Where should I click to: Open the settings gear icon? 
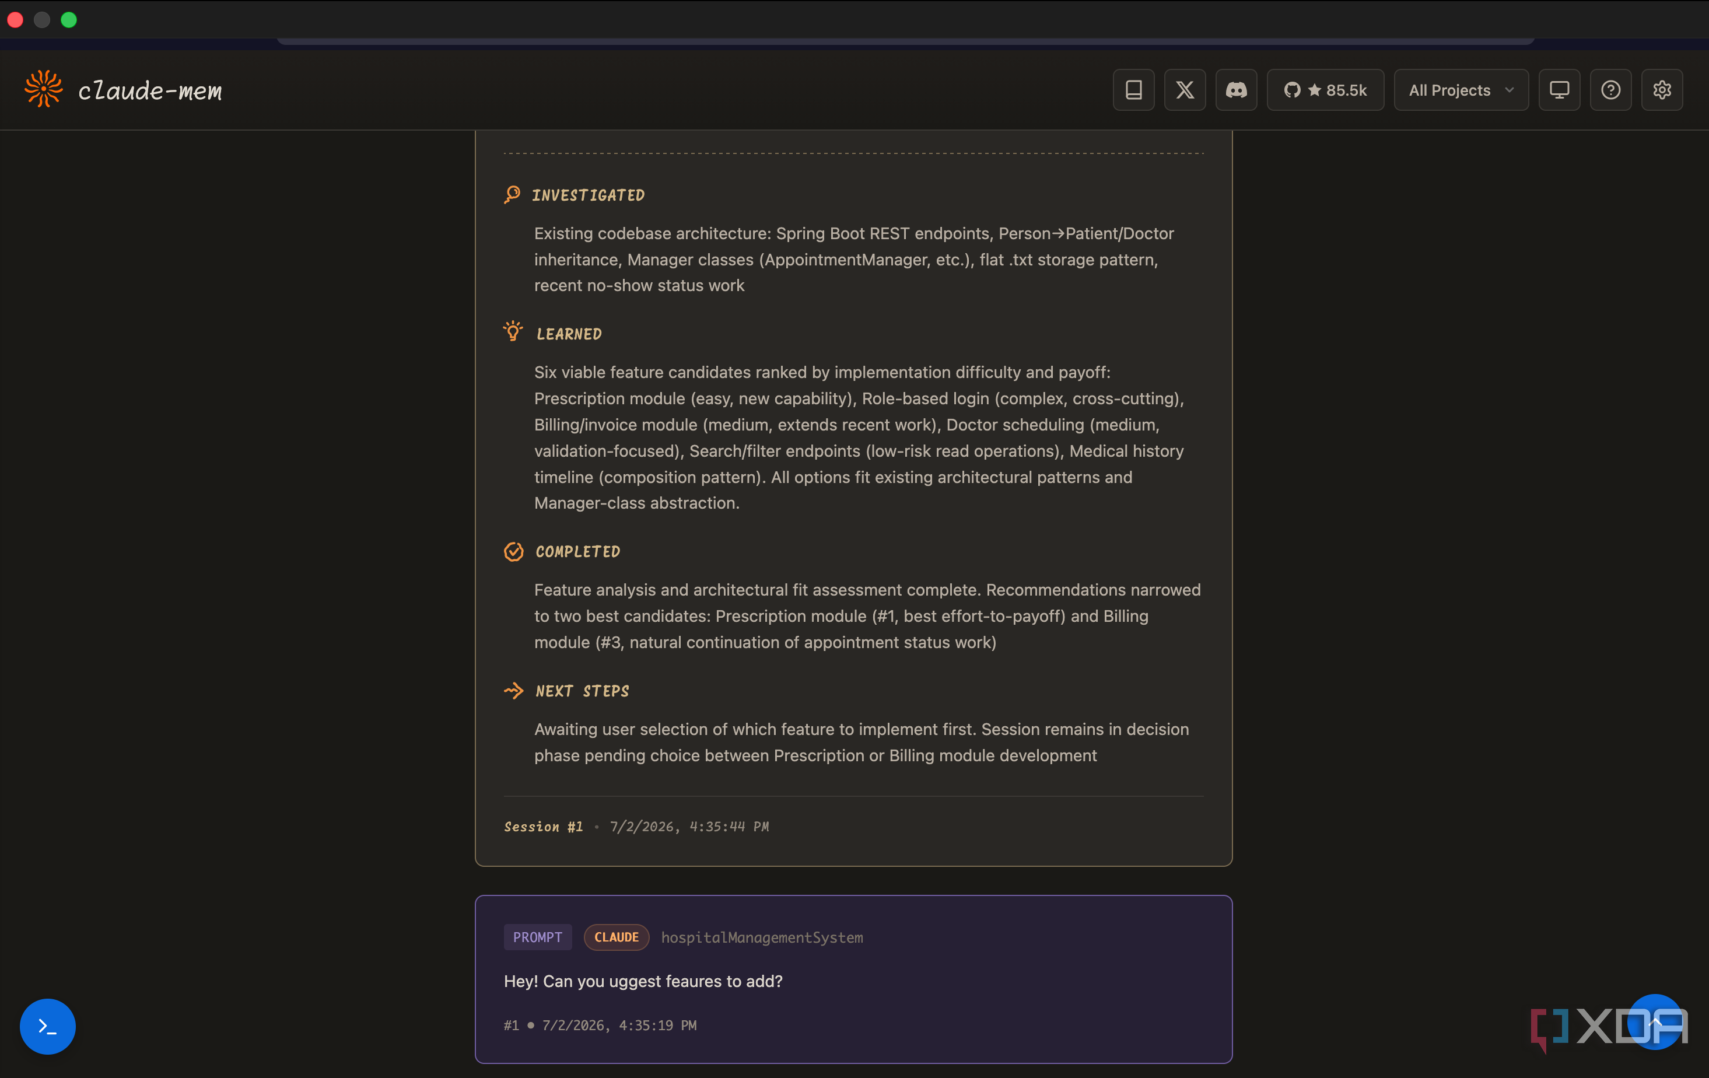[x=1662, y=90]
